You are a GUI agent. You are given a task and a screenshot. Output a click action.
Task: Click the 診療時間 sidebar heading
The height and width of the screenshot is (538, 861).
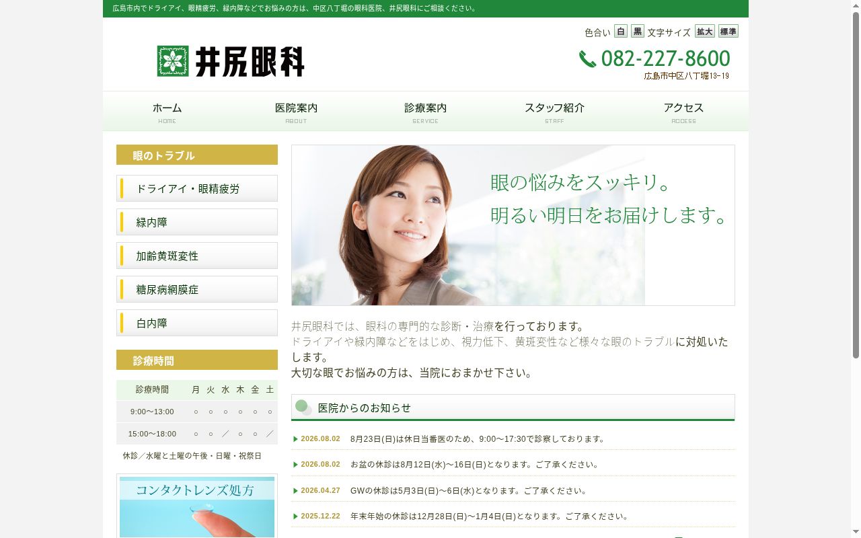click(x=197, y=360)
